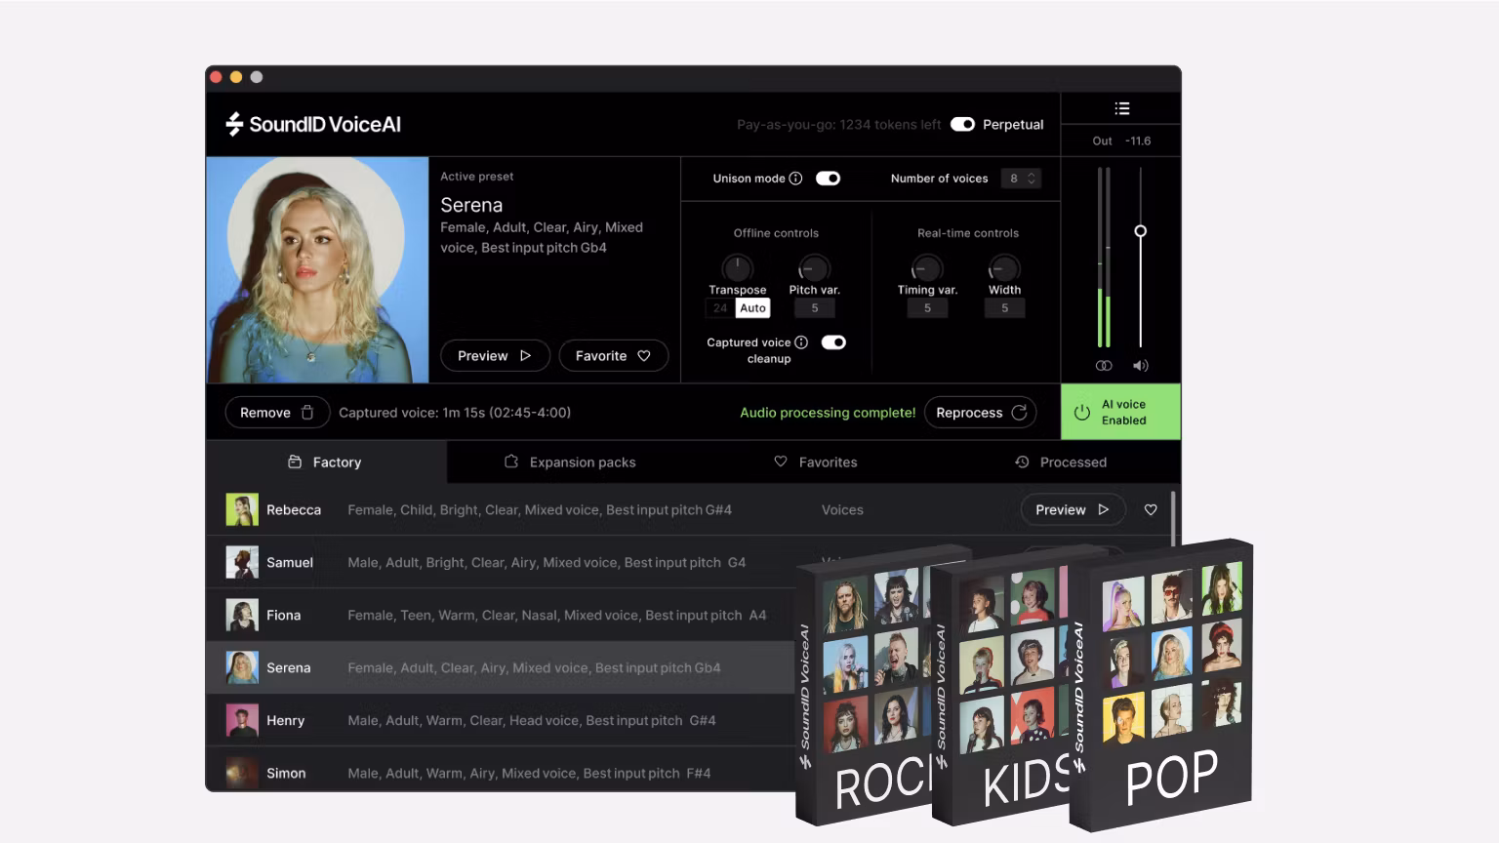
Task: Click Fiona's avatar thumbnail
Action: point(242,615)
